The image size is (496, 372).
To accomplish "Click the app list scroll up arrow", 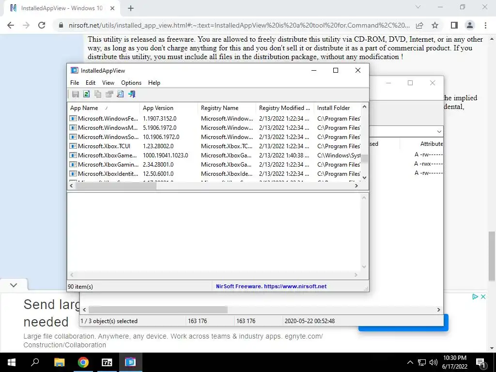I will point(364,107).
